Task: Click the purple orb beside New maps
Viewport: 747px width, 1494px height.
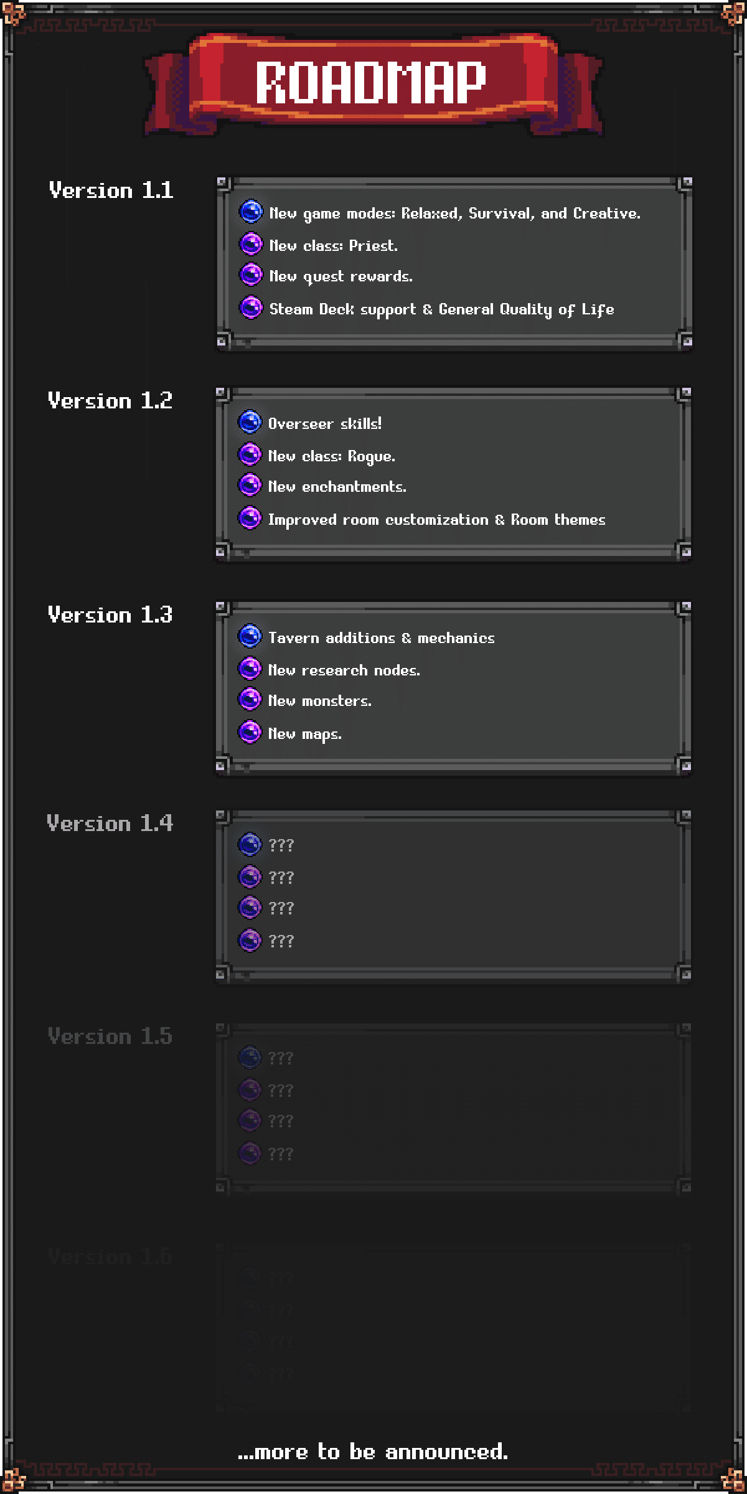Action: pyautogui.click(x=250, y=732)
